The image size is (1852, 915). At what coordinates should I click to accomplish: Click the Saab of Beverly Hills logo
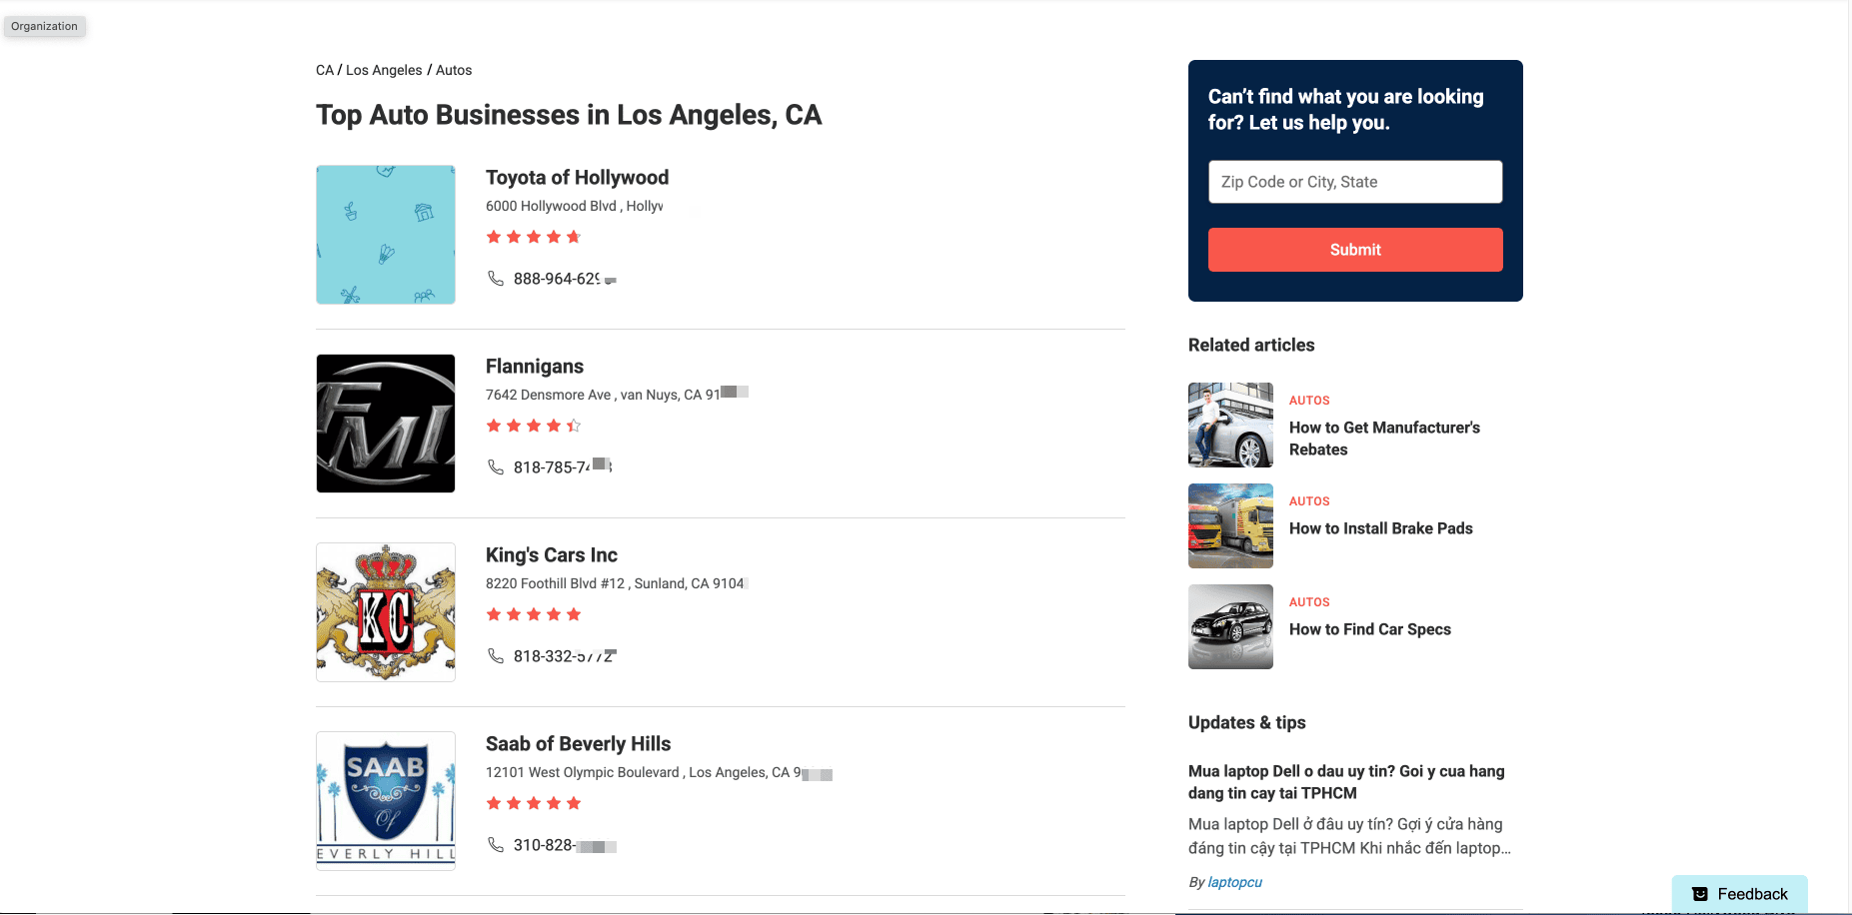pyautogui.click(x=386, y=801)
